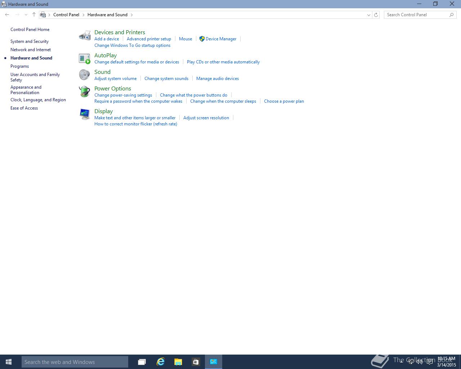Expand the address bar history dropdown
Viewport: 461px width, 369px height.
tap(368, 15)
